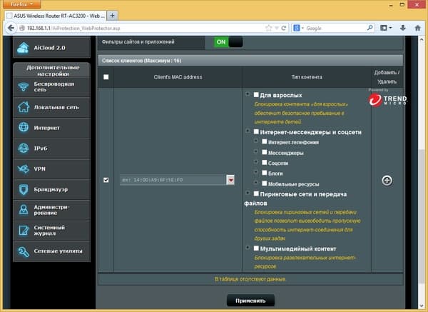Click the Сетевые утилиты tools icon
The height and width of the screenshot is (312, 428).
click(x=24, y=251)
